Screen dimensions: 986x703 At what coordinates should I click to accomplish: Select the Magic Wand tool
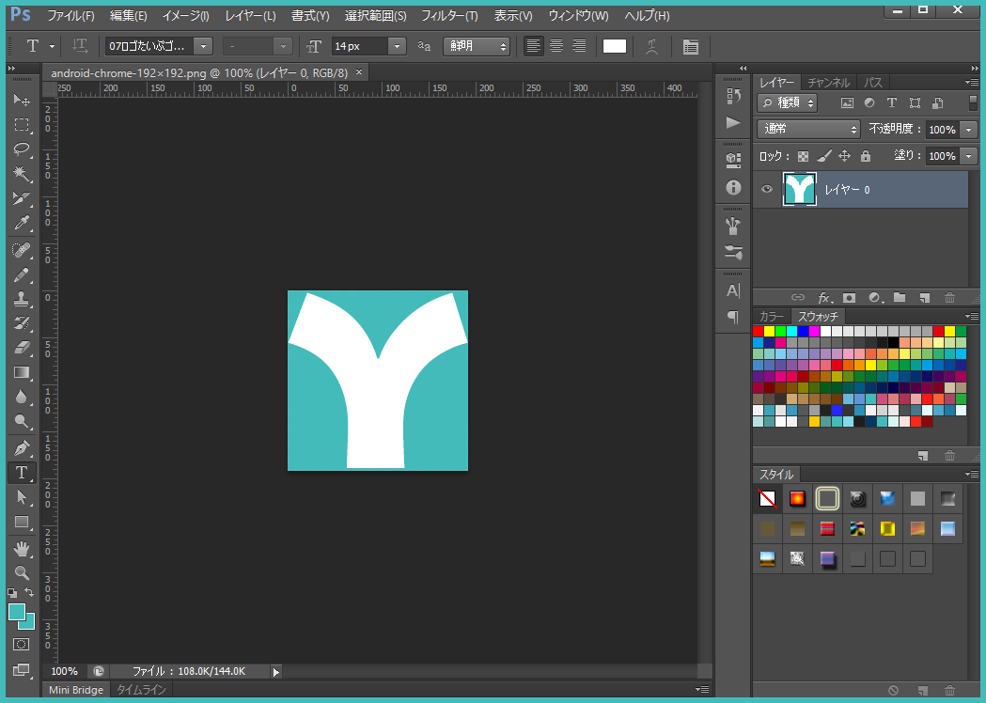tap(21, 174)
